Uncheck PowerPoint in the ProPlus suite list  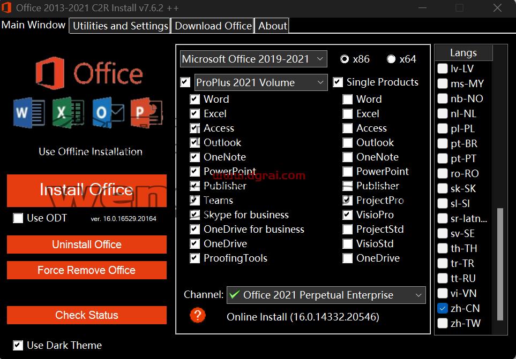point(195,171)
